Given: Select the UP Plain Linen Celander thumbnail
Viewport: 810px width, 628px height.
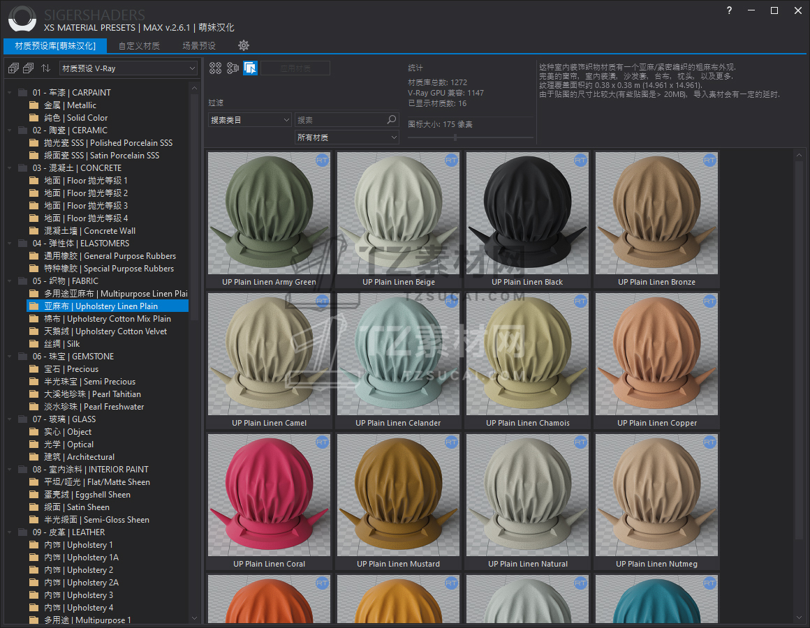Looking at the screenshot, I should coord(398,354).
